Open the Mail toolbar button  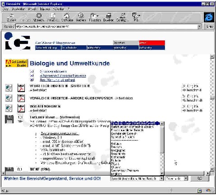tap(136, 17)
